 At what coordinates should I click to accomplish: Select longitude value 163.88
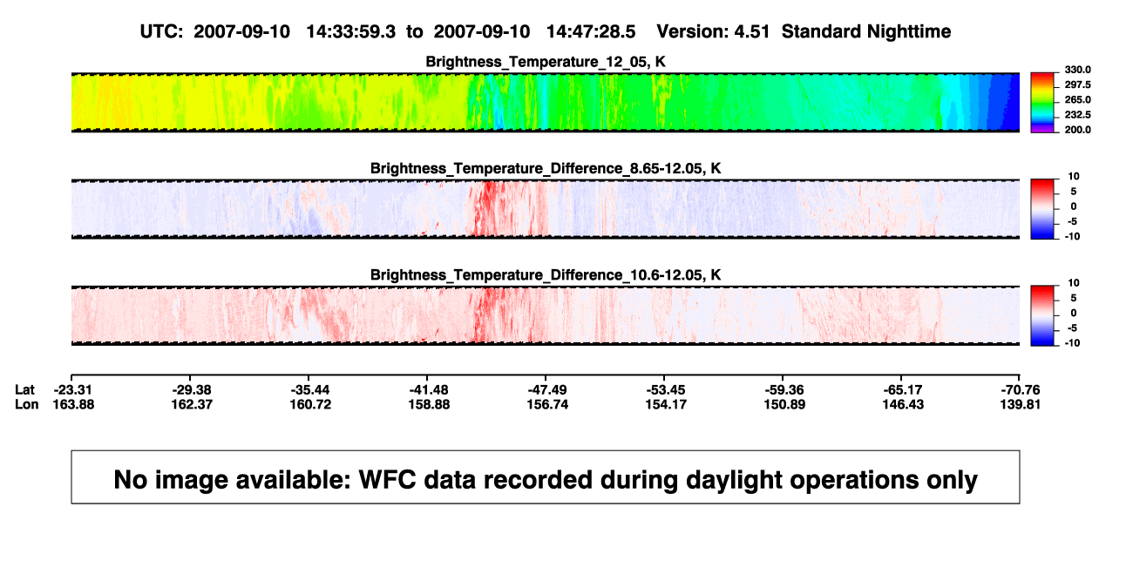pyautogui.click(x=72, y=404)
